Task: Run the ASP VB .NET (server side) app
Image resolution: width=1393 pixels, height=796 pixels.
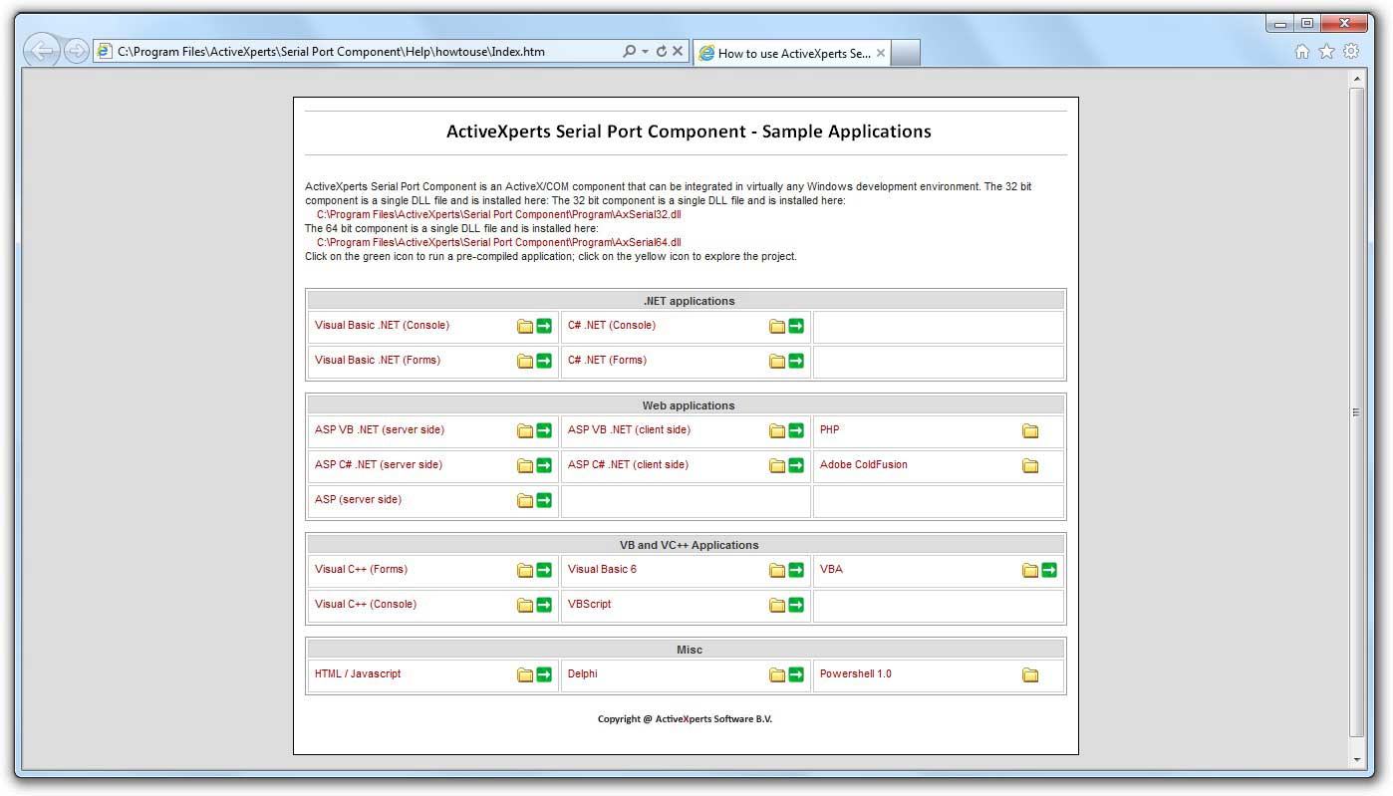Action: point(544,430)
